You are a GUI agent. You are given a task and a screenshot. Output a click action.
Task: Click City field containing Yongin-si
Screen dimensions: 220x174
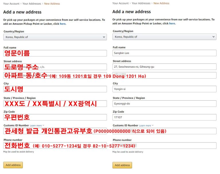point(164,89)
